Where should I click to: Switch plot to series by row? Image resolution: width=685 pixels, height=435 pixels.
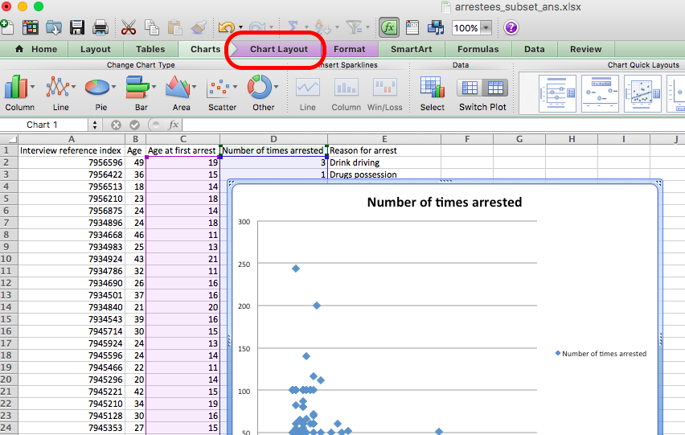click(470, 88)
